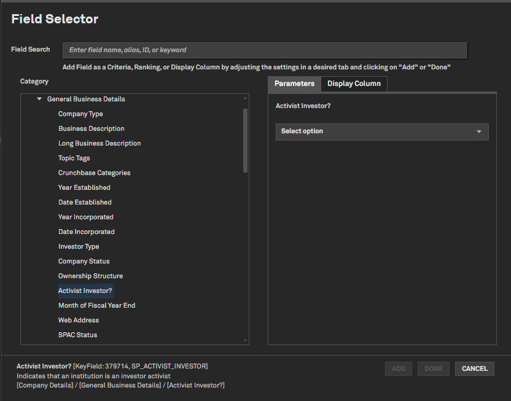Screen dimensions: 511x401
Task: Select Crunchbase Categories field
Action: coord(94,173)
